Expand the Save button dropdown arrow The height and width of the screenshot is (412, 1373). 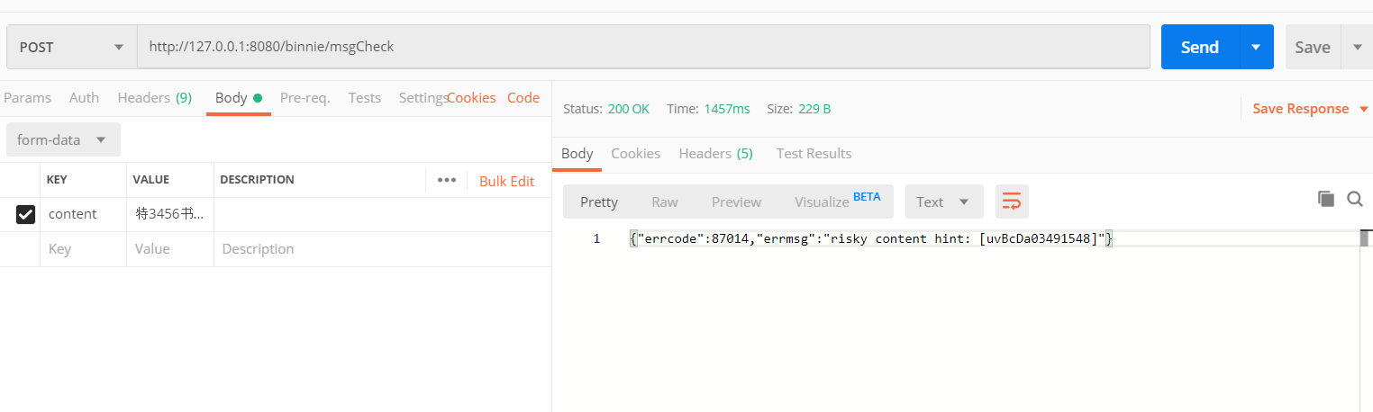(x=1357, y=47)
